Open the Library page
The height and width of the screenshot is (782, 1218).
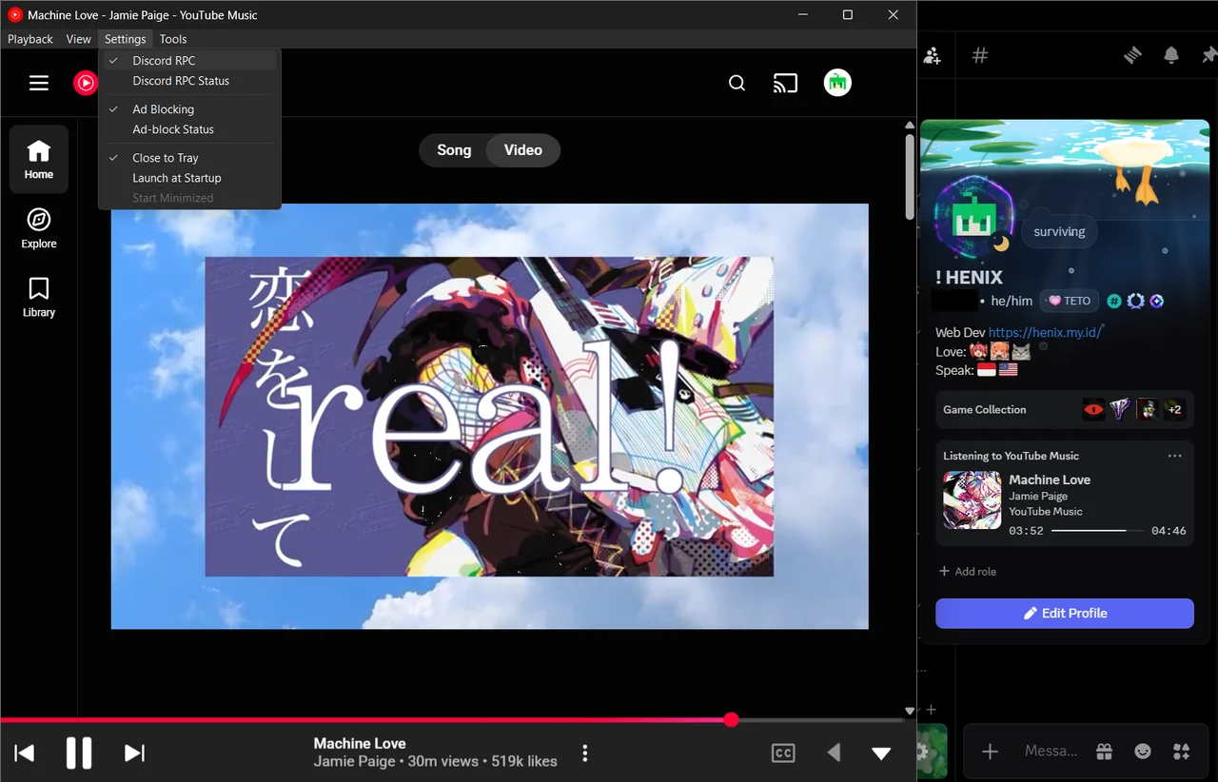coord(39,297)
